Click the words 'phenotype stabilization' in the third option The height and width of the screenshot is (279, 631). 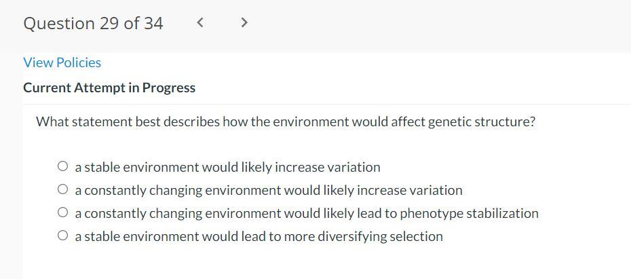tap(469, 213)
